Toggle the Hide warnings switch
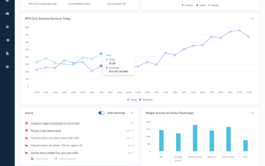 pos(101,113)
